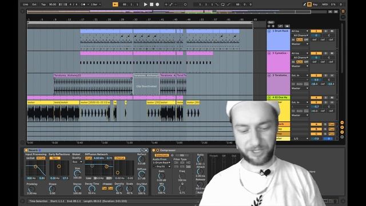Toggle the Drum Rack track activator 1
The width and height of the screenshot is (366, 206).
coord(316,31)
